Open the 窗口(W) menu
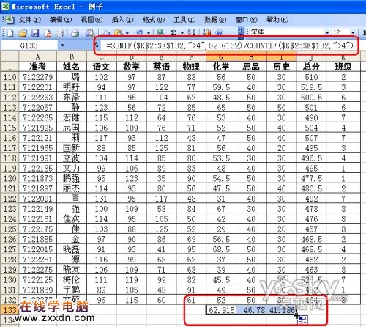366x327 pixels. coord(247,20)
